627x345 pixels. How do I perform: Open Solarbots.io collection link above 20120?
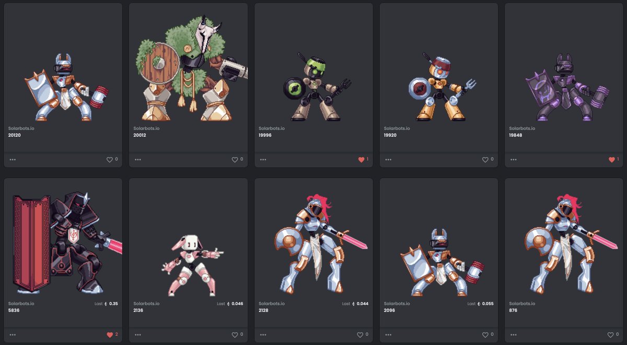coord(21,128)
